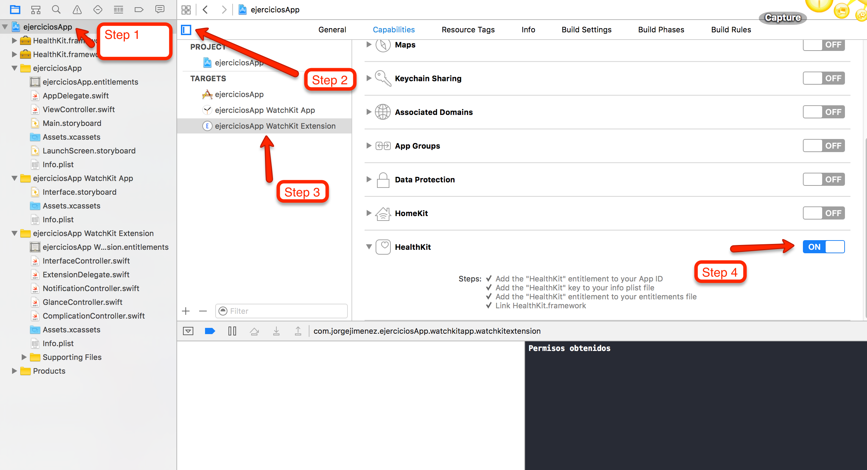Viewport: 867px width, 470px height.
Task: Select the Issue navigator warning icon
Action: click(77, 10)
